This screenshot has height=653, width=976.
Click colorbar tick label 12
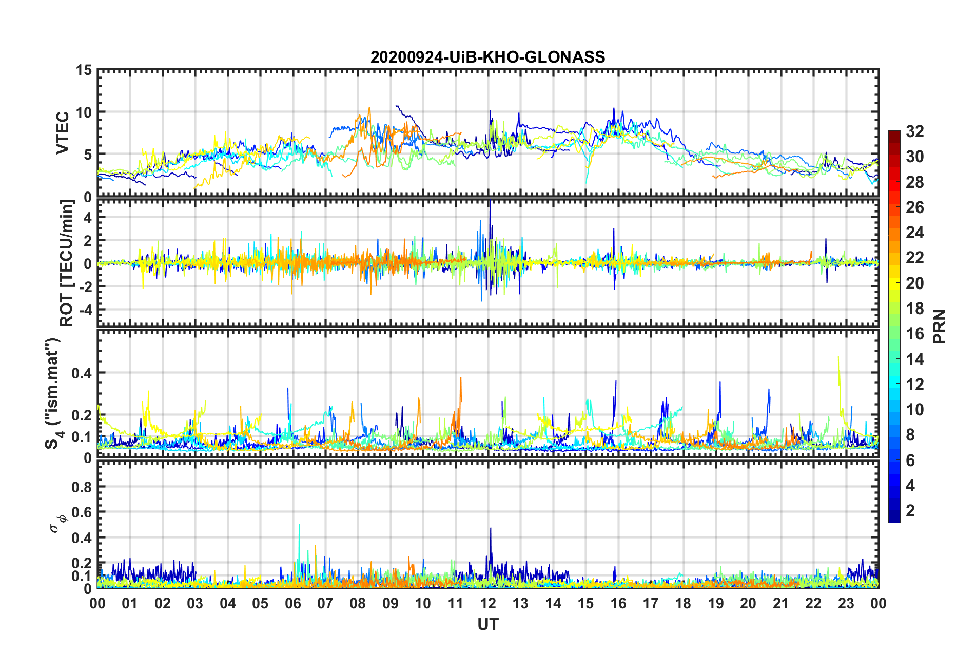pos(914,385)
